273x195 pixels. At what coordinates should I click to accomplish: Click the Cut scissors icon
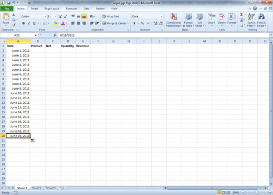[x=14, y=15]
